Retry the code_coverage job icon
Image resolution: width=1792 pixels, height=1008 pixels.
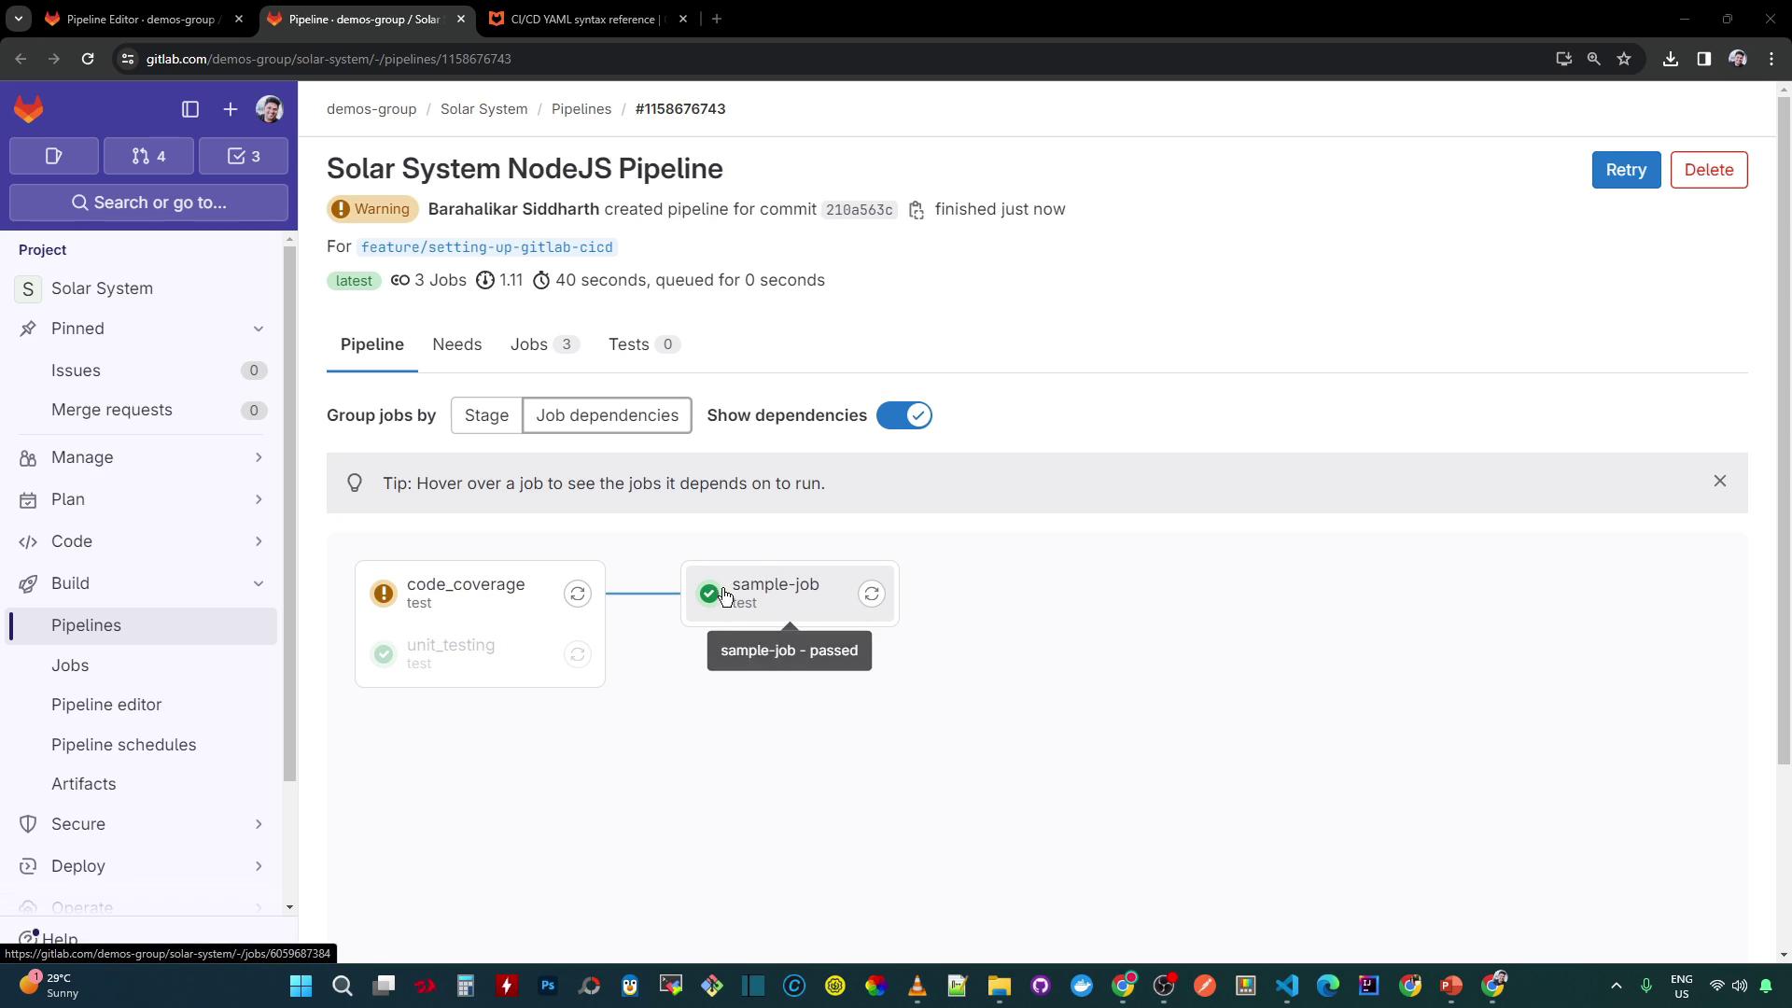578,594
